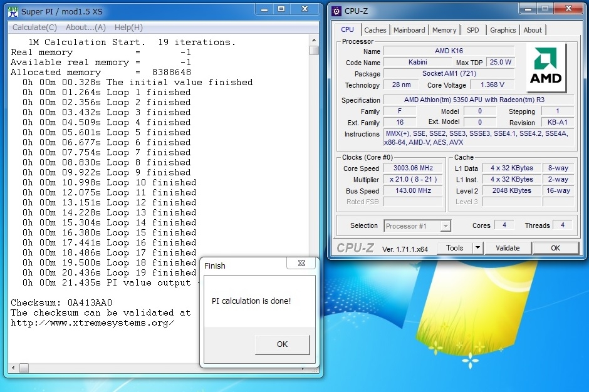
Task: Open the Memory tab in CPU-Z
Action: [x=444, y=30]
